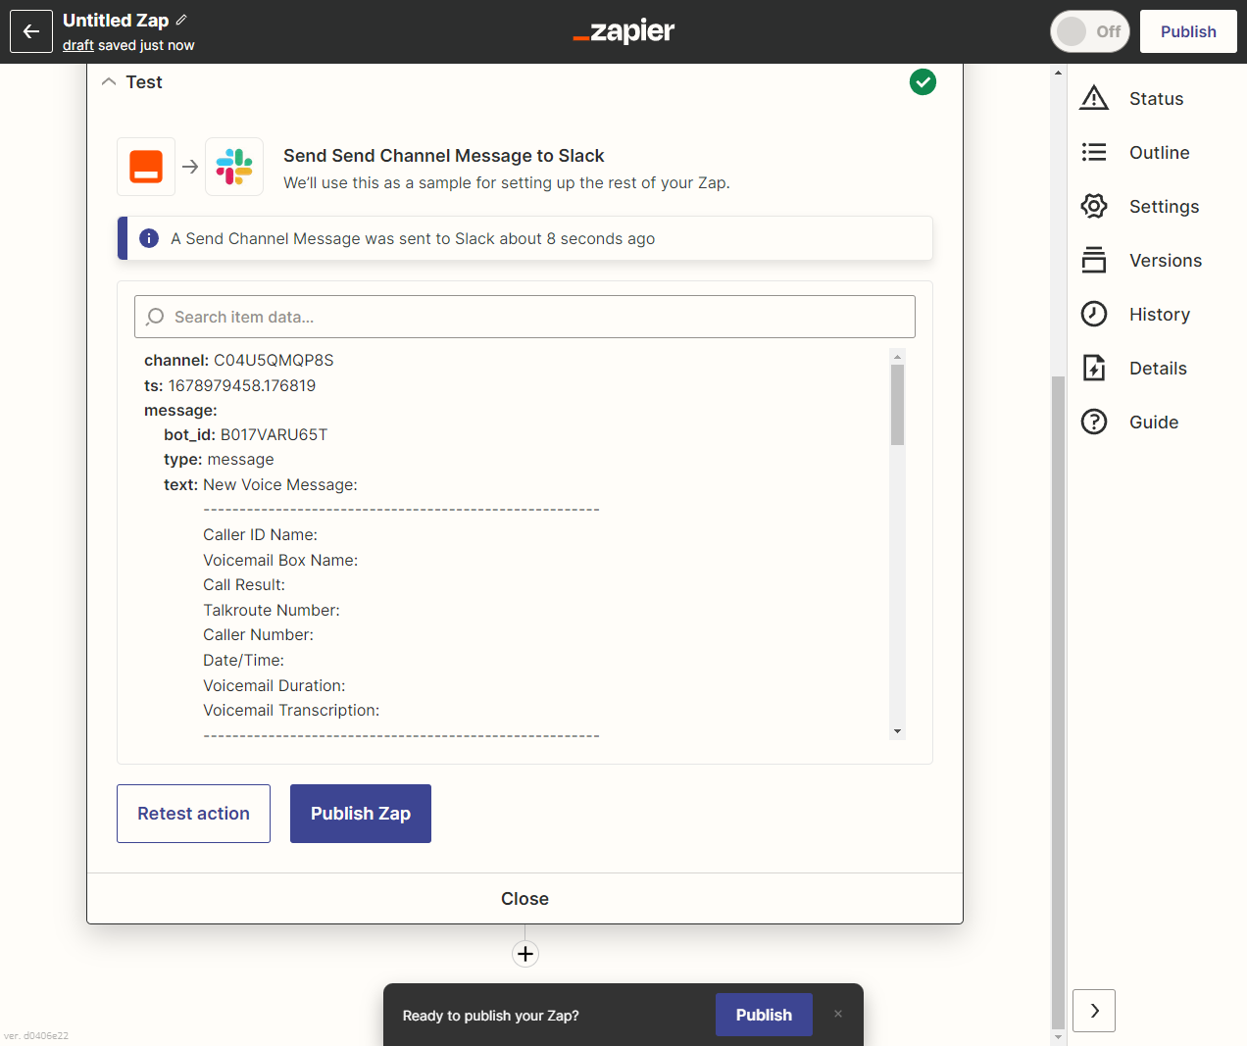Select Status in the sidebar
The height and width of the screenshot is (1046, 1247).
1156,98
